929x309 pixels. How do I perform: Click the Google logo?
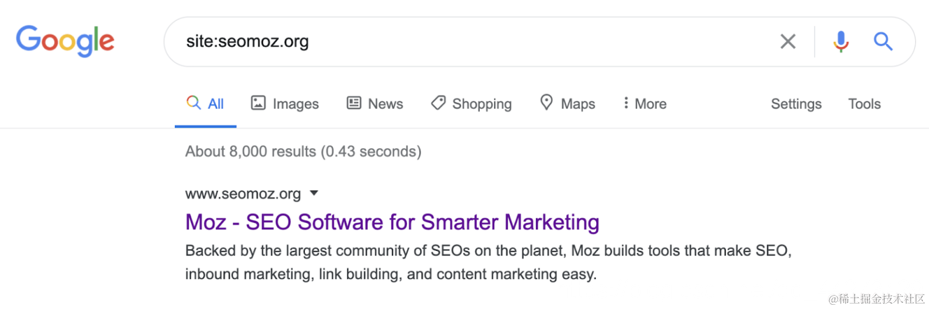pyautogui.click(x=65, y=41)
